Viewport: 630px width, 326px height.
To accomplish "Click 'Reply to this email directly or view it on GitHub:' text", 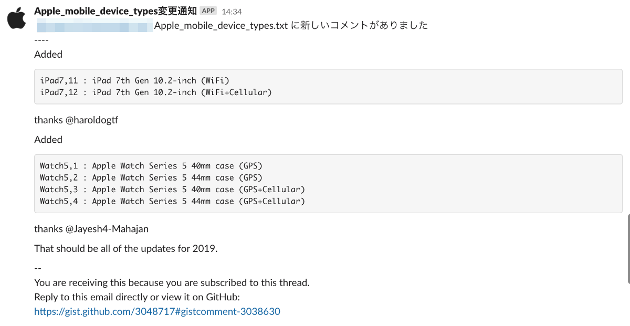I will (x=137, y=297).
